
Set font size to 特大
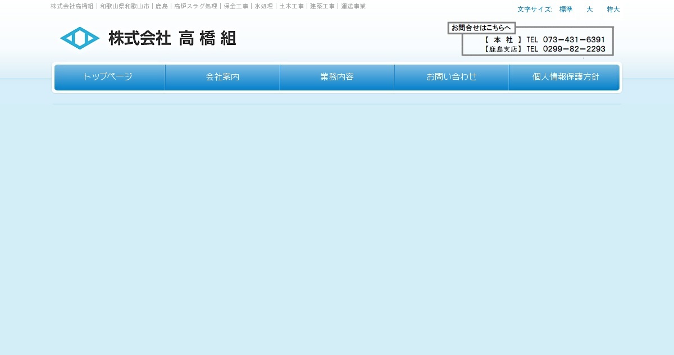click(x=613, y=10)
